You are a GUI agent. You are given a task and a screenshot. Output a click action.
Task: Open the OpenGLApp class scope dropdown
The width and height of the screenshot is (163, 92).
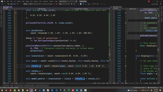point(56,9)
